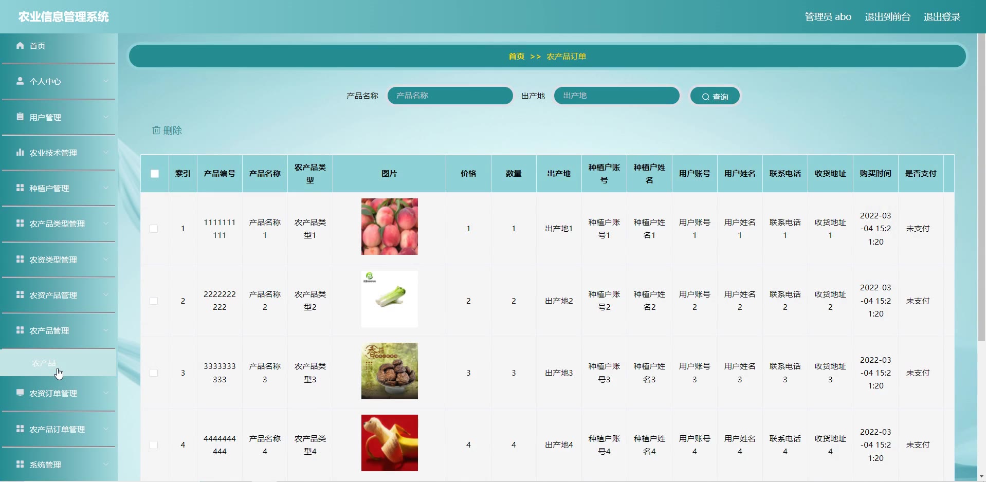Click the 首页 breadcrumb link
986x482 pixels.
(517, 57)
